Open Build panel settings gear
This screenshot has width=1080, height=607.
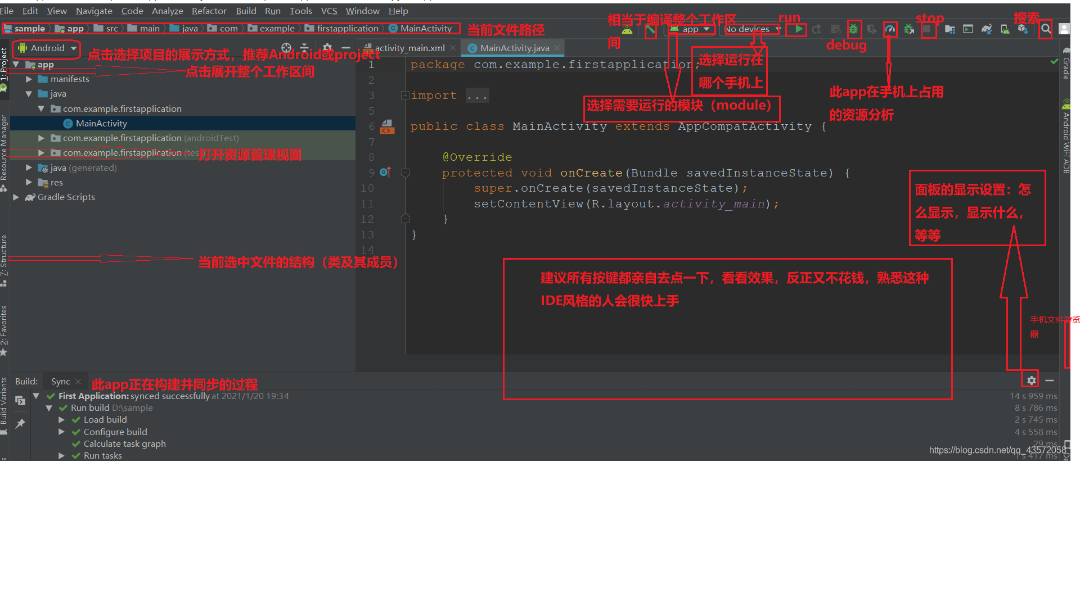(1031, 380)
